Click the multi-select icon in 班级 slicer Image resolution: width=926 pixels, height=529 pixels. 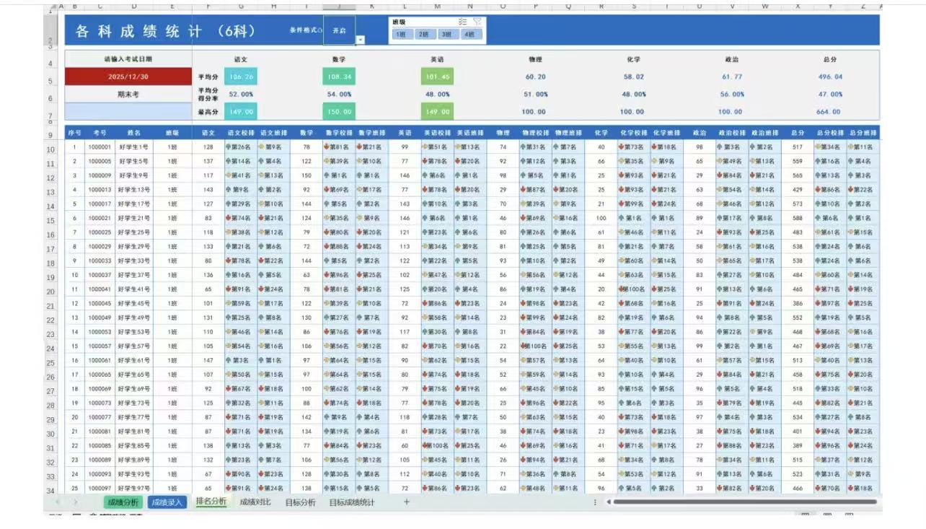463,22
